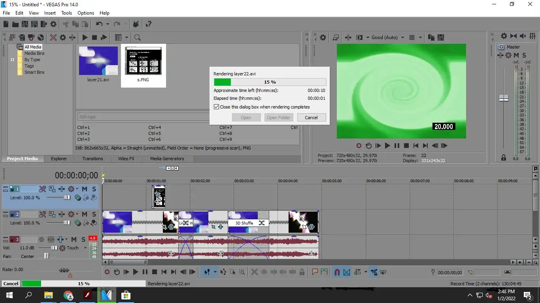Click the Record button in the timeline transport
Screen dimensions: 540x303
[107, 272]
